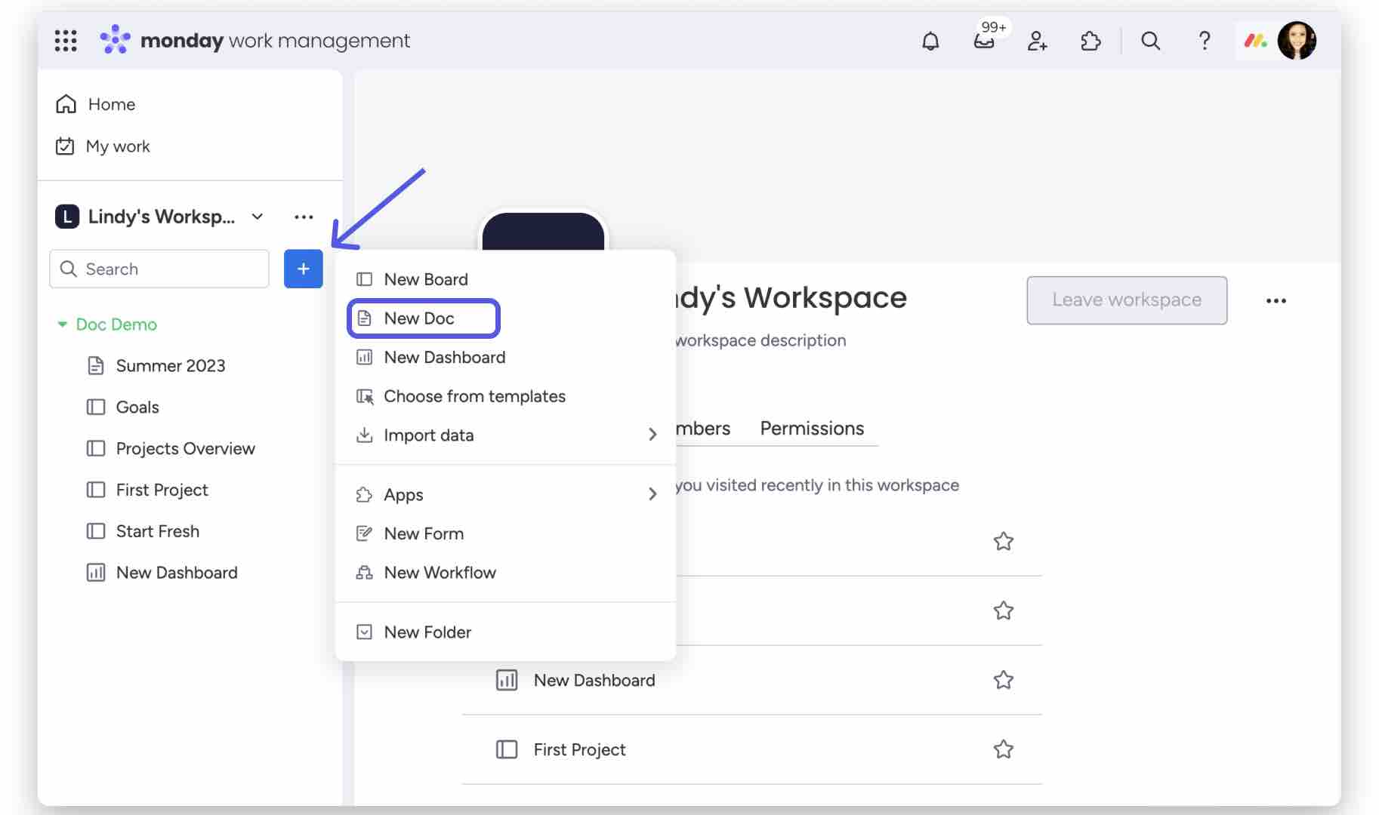Viewport: 1379px width, 815px height.
Task: Toggle the topmost favorite star in recent items
Action: coord(1004,541)
